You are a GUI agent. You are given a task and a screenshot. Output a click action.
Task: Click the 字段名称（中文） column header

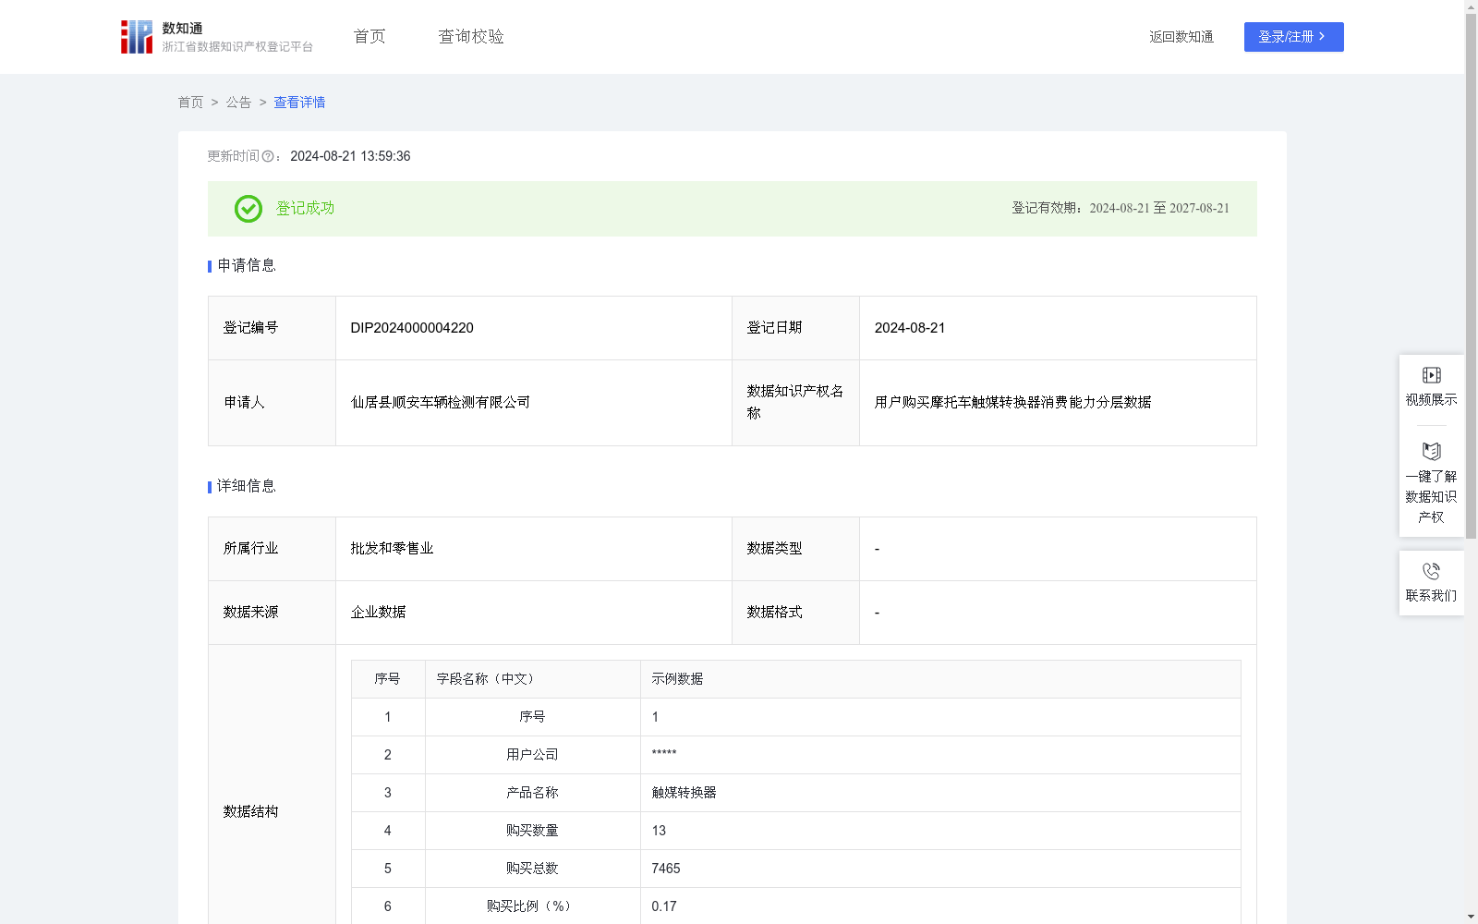pos(532,679)
